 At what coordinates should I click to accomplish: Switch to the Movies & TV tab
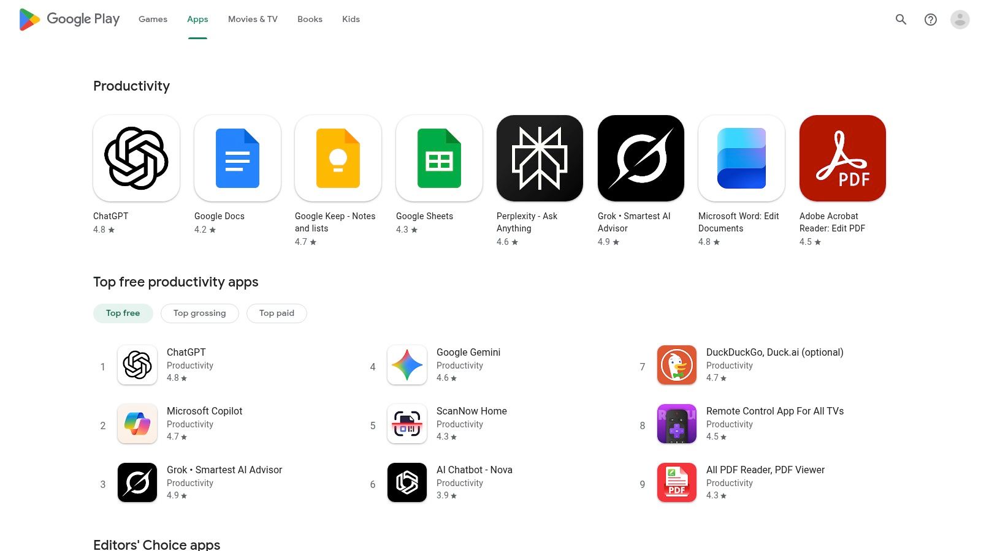pyautogui.click(x=253, y=20)
